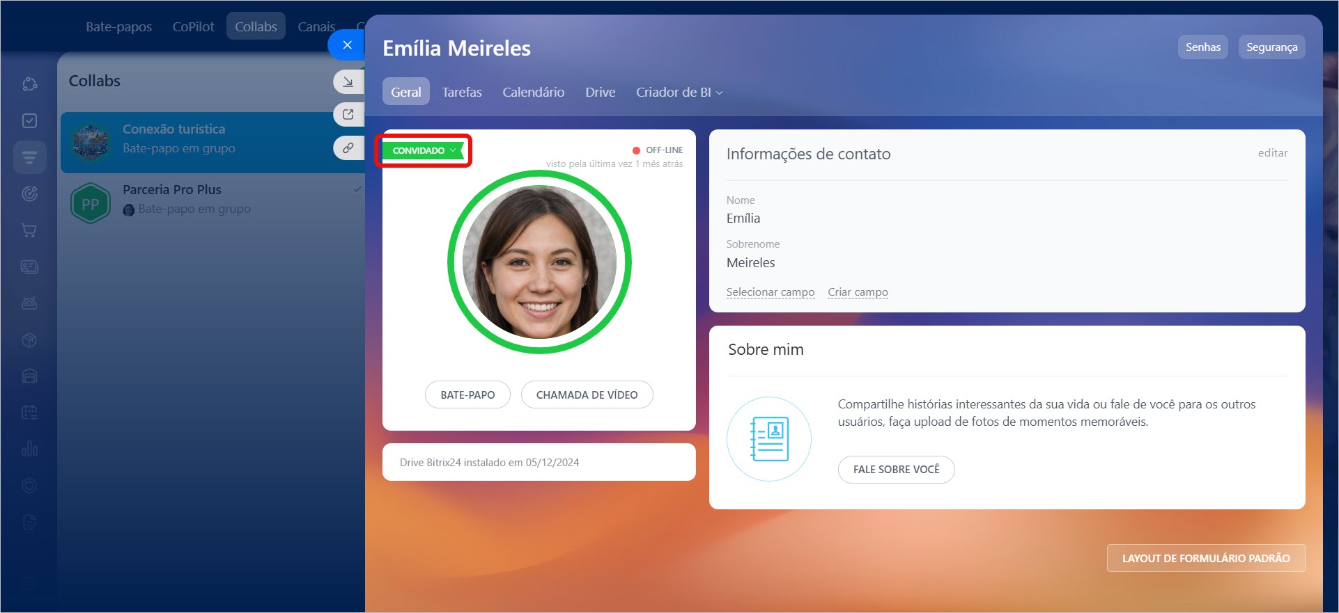Click the Segurança button
The height and width of the screenshot is (613, 1339).
click(1271, 47)
